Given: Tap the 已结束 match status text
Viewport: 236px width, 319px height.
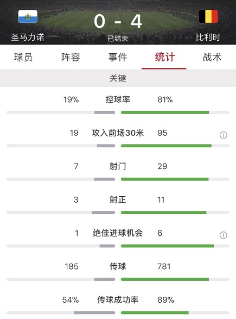Looking at the screenshot, I should coord(118,39).
